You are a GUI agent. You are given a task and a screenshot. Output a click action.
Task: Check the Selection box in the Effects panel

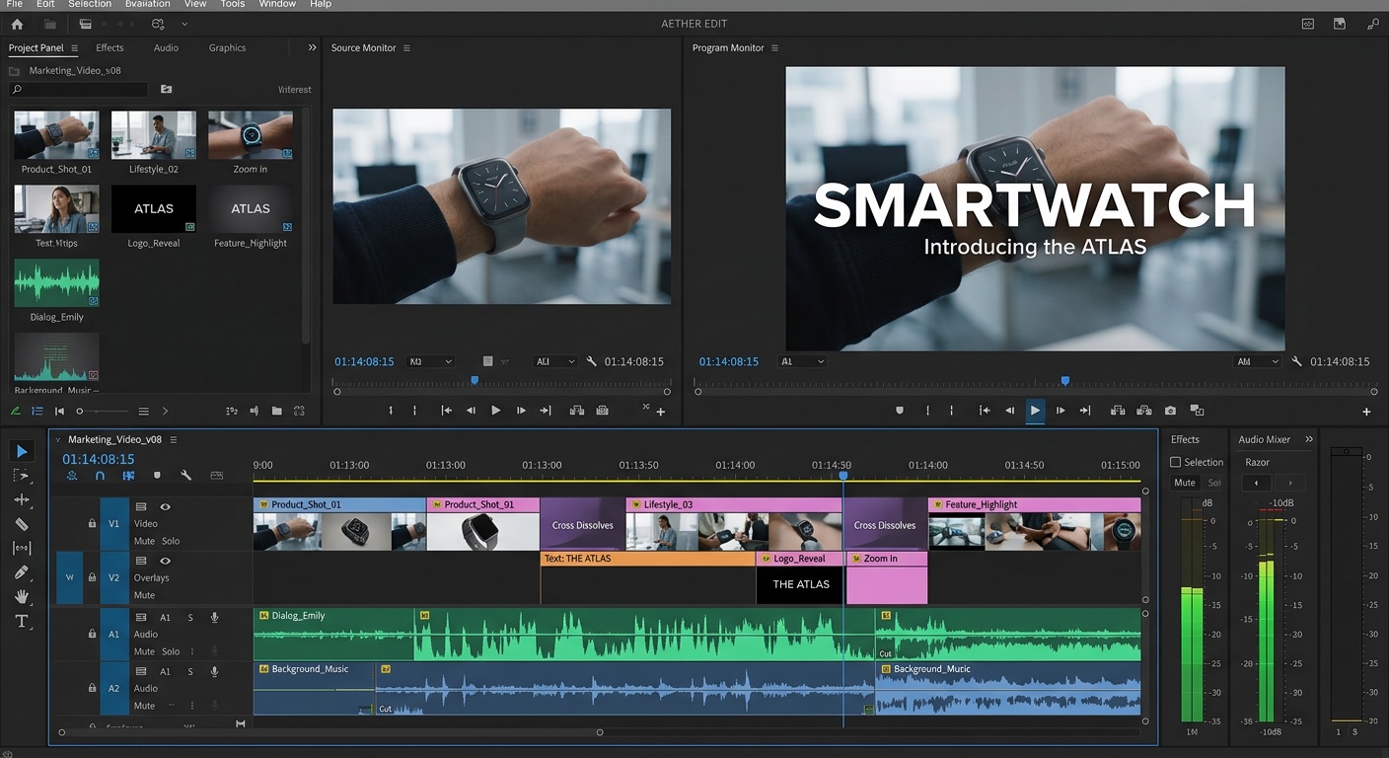[x=1176, y=462]
